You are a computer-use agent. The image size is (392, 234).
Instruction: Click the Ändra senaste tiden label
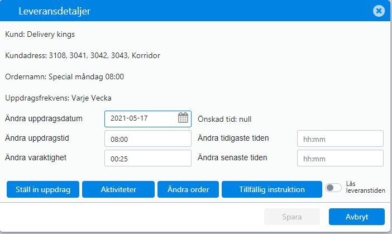pos(232,157)
